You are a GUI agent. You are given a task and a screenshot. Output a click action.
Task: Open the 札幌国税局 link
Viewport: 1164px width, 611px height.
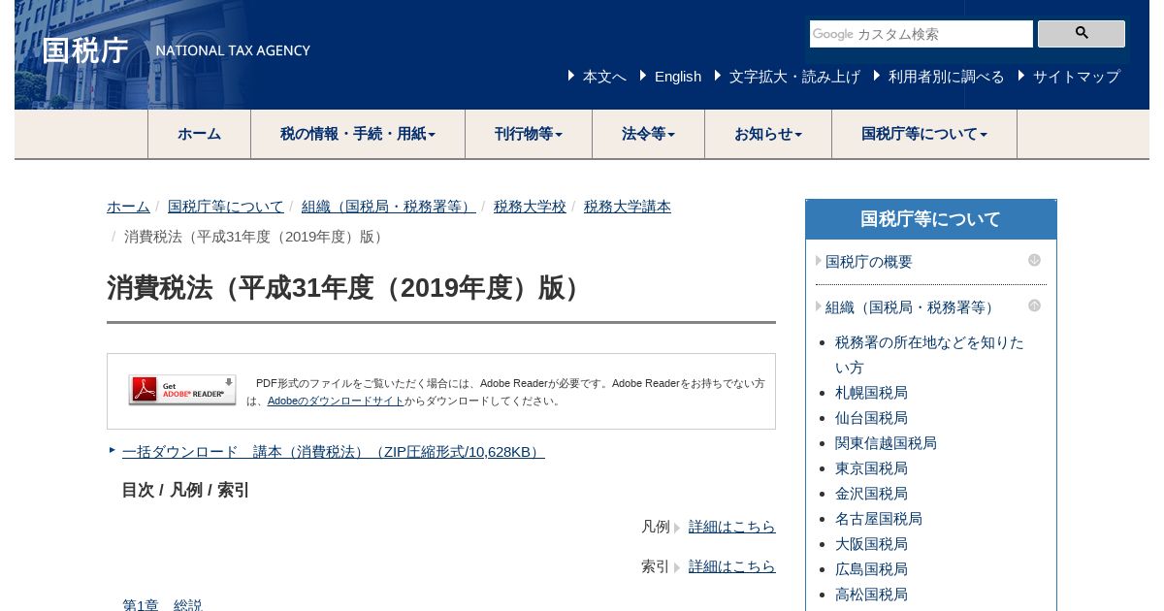[871, 393]
